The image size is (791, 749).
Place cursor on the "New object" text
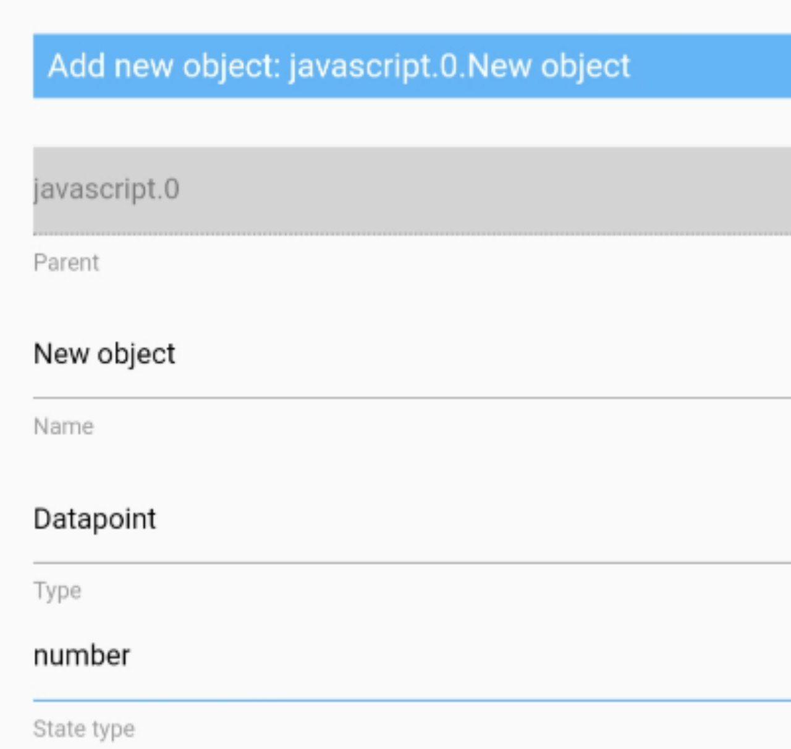click(104, 355)
